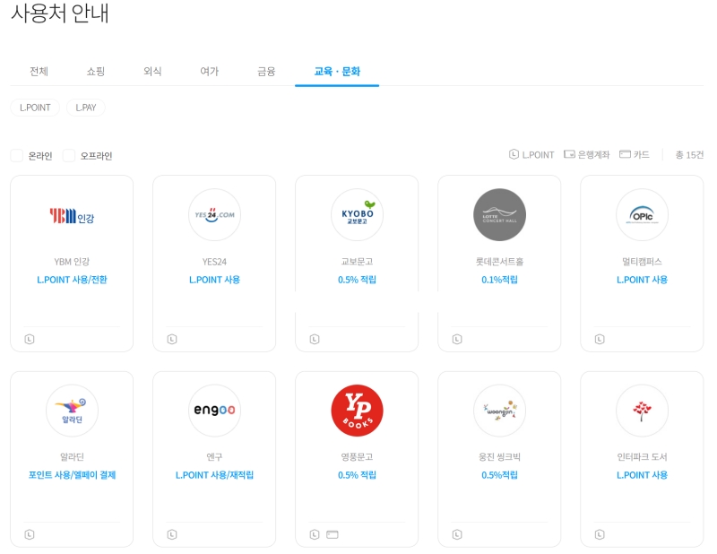Viewport: 717px width, 554px height.
Task: Open the KYOBO 교보문고 logo
Action: tap(357, 214)
